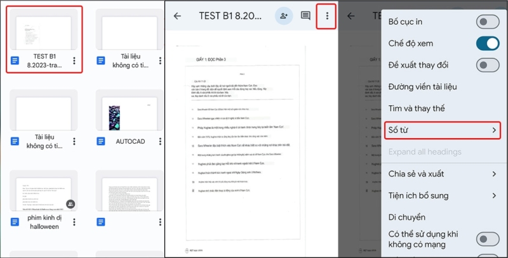
Task: Open the AUTOCAD document thumbnail
Action: point(130,110)
